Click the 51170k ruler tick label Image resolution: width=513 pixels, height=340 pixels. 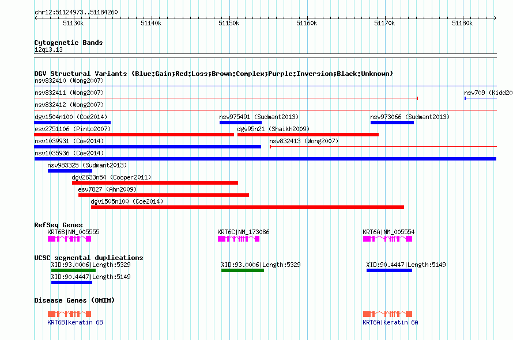coord(384,23)
